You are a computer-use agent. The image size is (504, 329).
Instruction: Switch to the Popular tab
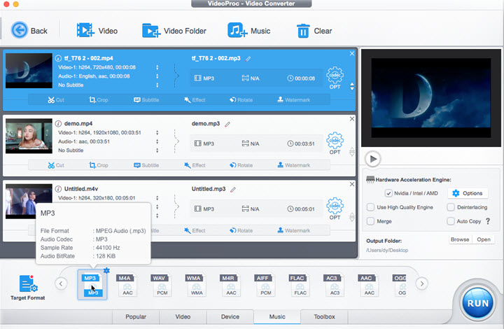click(136, 317)
